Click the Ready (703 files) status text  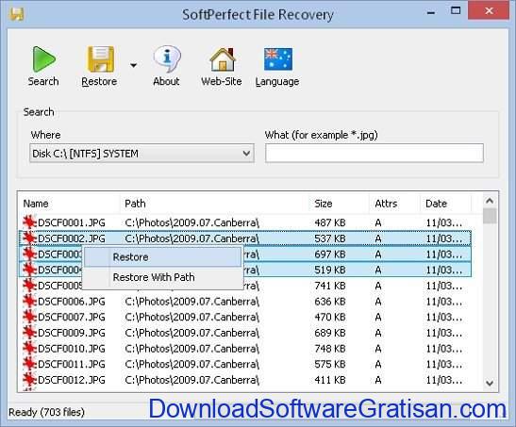(x=46, y=412)
